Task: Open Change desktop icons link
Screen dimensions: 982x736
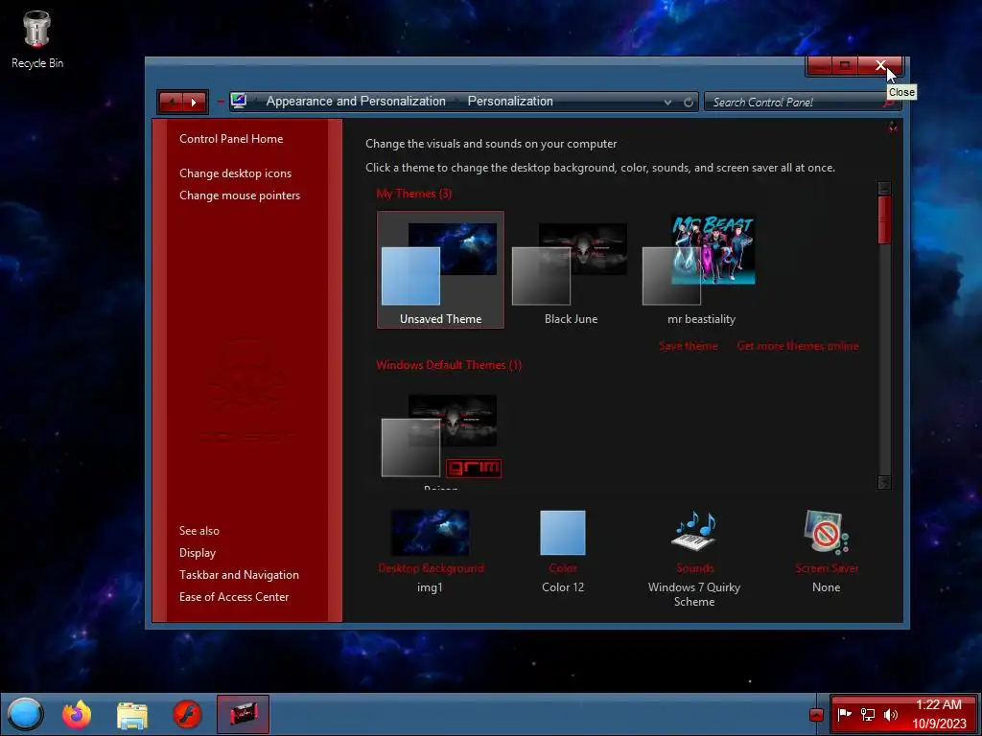Action: [236, 173]
